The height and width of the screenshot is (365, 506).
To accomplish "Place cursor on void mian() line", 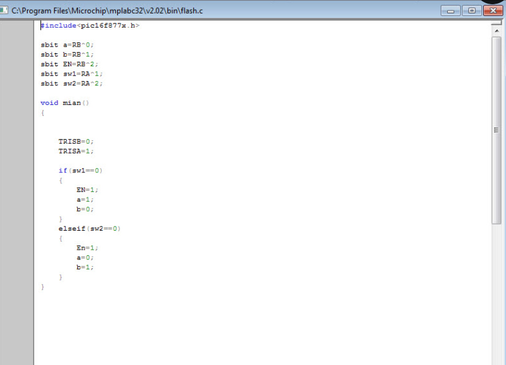I will click(x=64, y=103).
